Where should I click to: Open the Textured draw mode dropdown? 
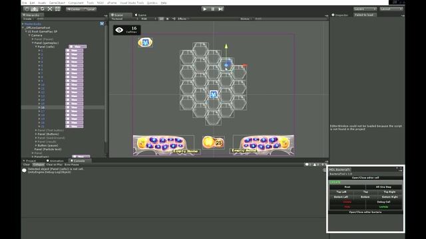(124, 19)
